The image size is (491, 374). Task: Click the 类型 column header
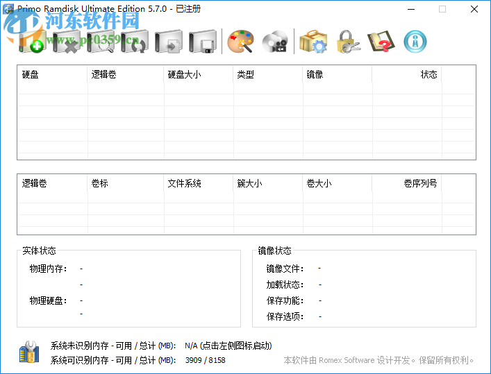(x=268, y=74)
